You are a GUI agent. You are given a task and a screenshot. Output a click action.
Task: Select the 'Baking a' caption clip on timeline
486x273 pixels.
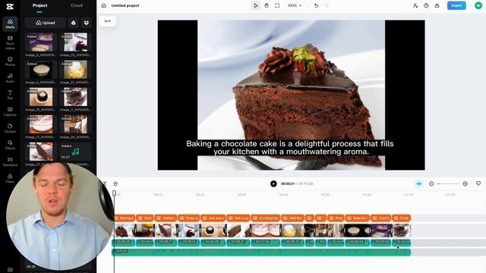[x=125, y=218]
